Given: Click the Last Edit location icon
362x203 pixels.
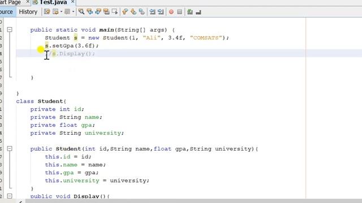Looking at the screenshot, I should pos(47,12).
